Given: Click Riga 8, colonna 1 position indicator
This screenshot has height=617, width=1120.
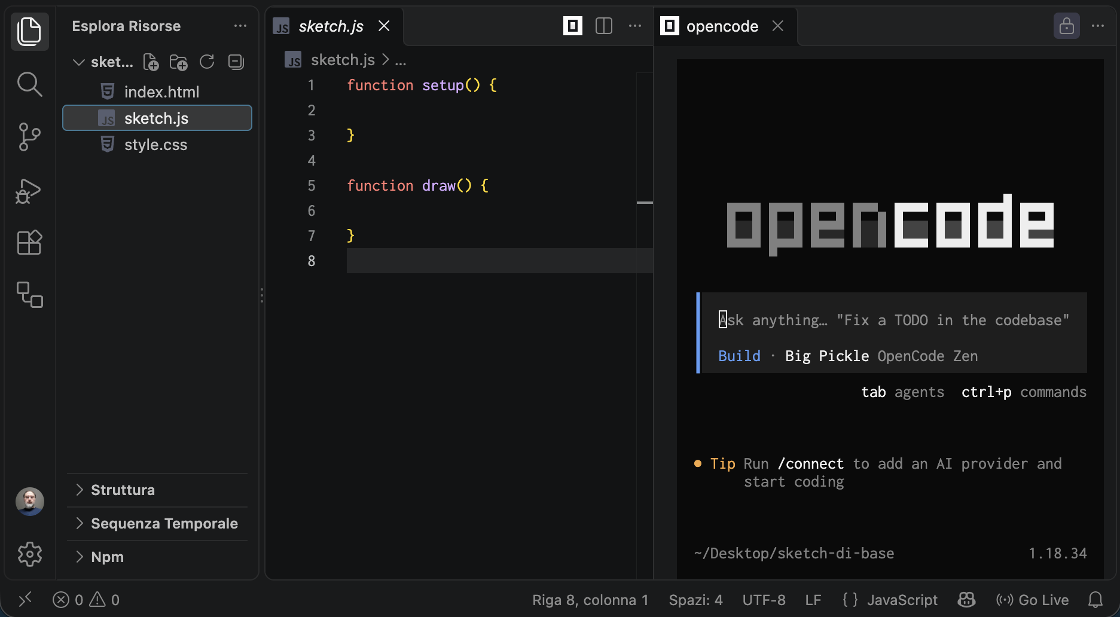Looking at the screenshot, I should point(590,600).
